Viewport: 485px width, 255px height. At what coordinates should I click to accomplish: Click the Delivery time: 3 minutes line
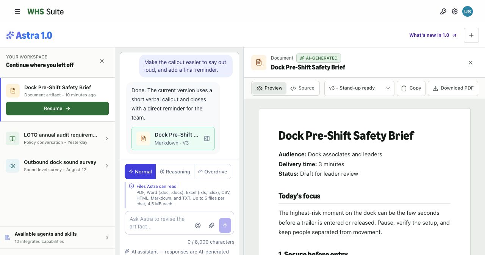[x=311, y=164]
